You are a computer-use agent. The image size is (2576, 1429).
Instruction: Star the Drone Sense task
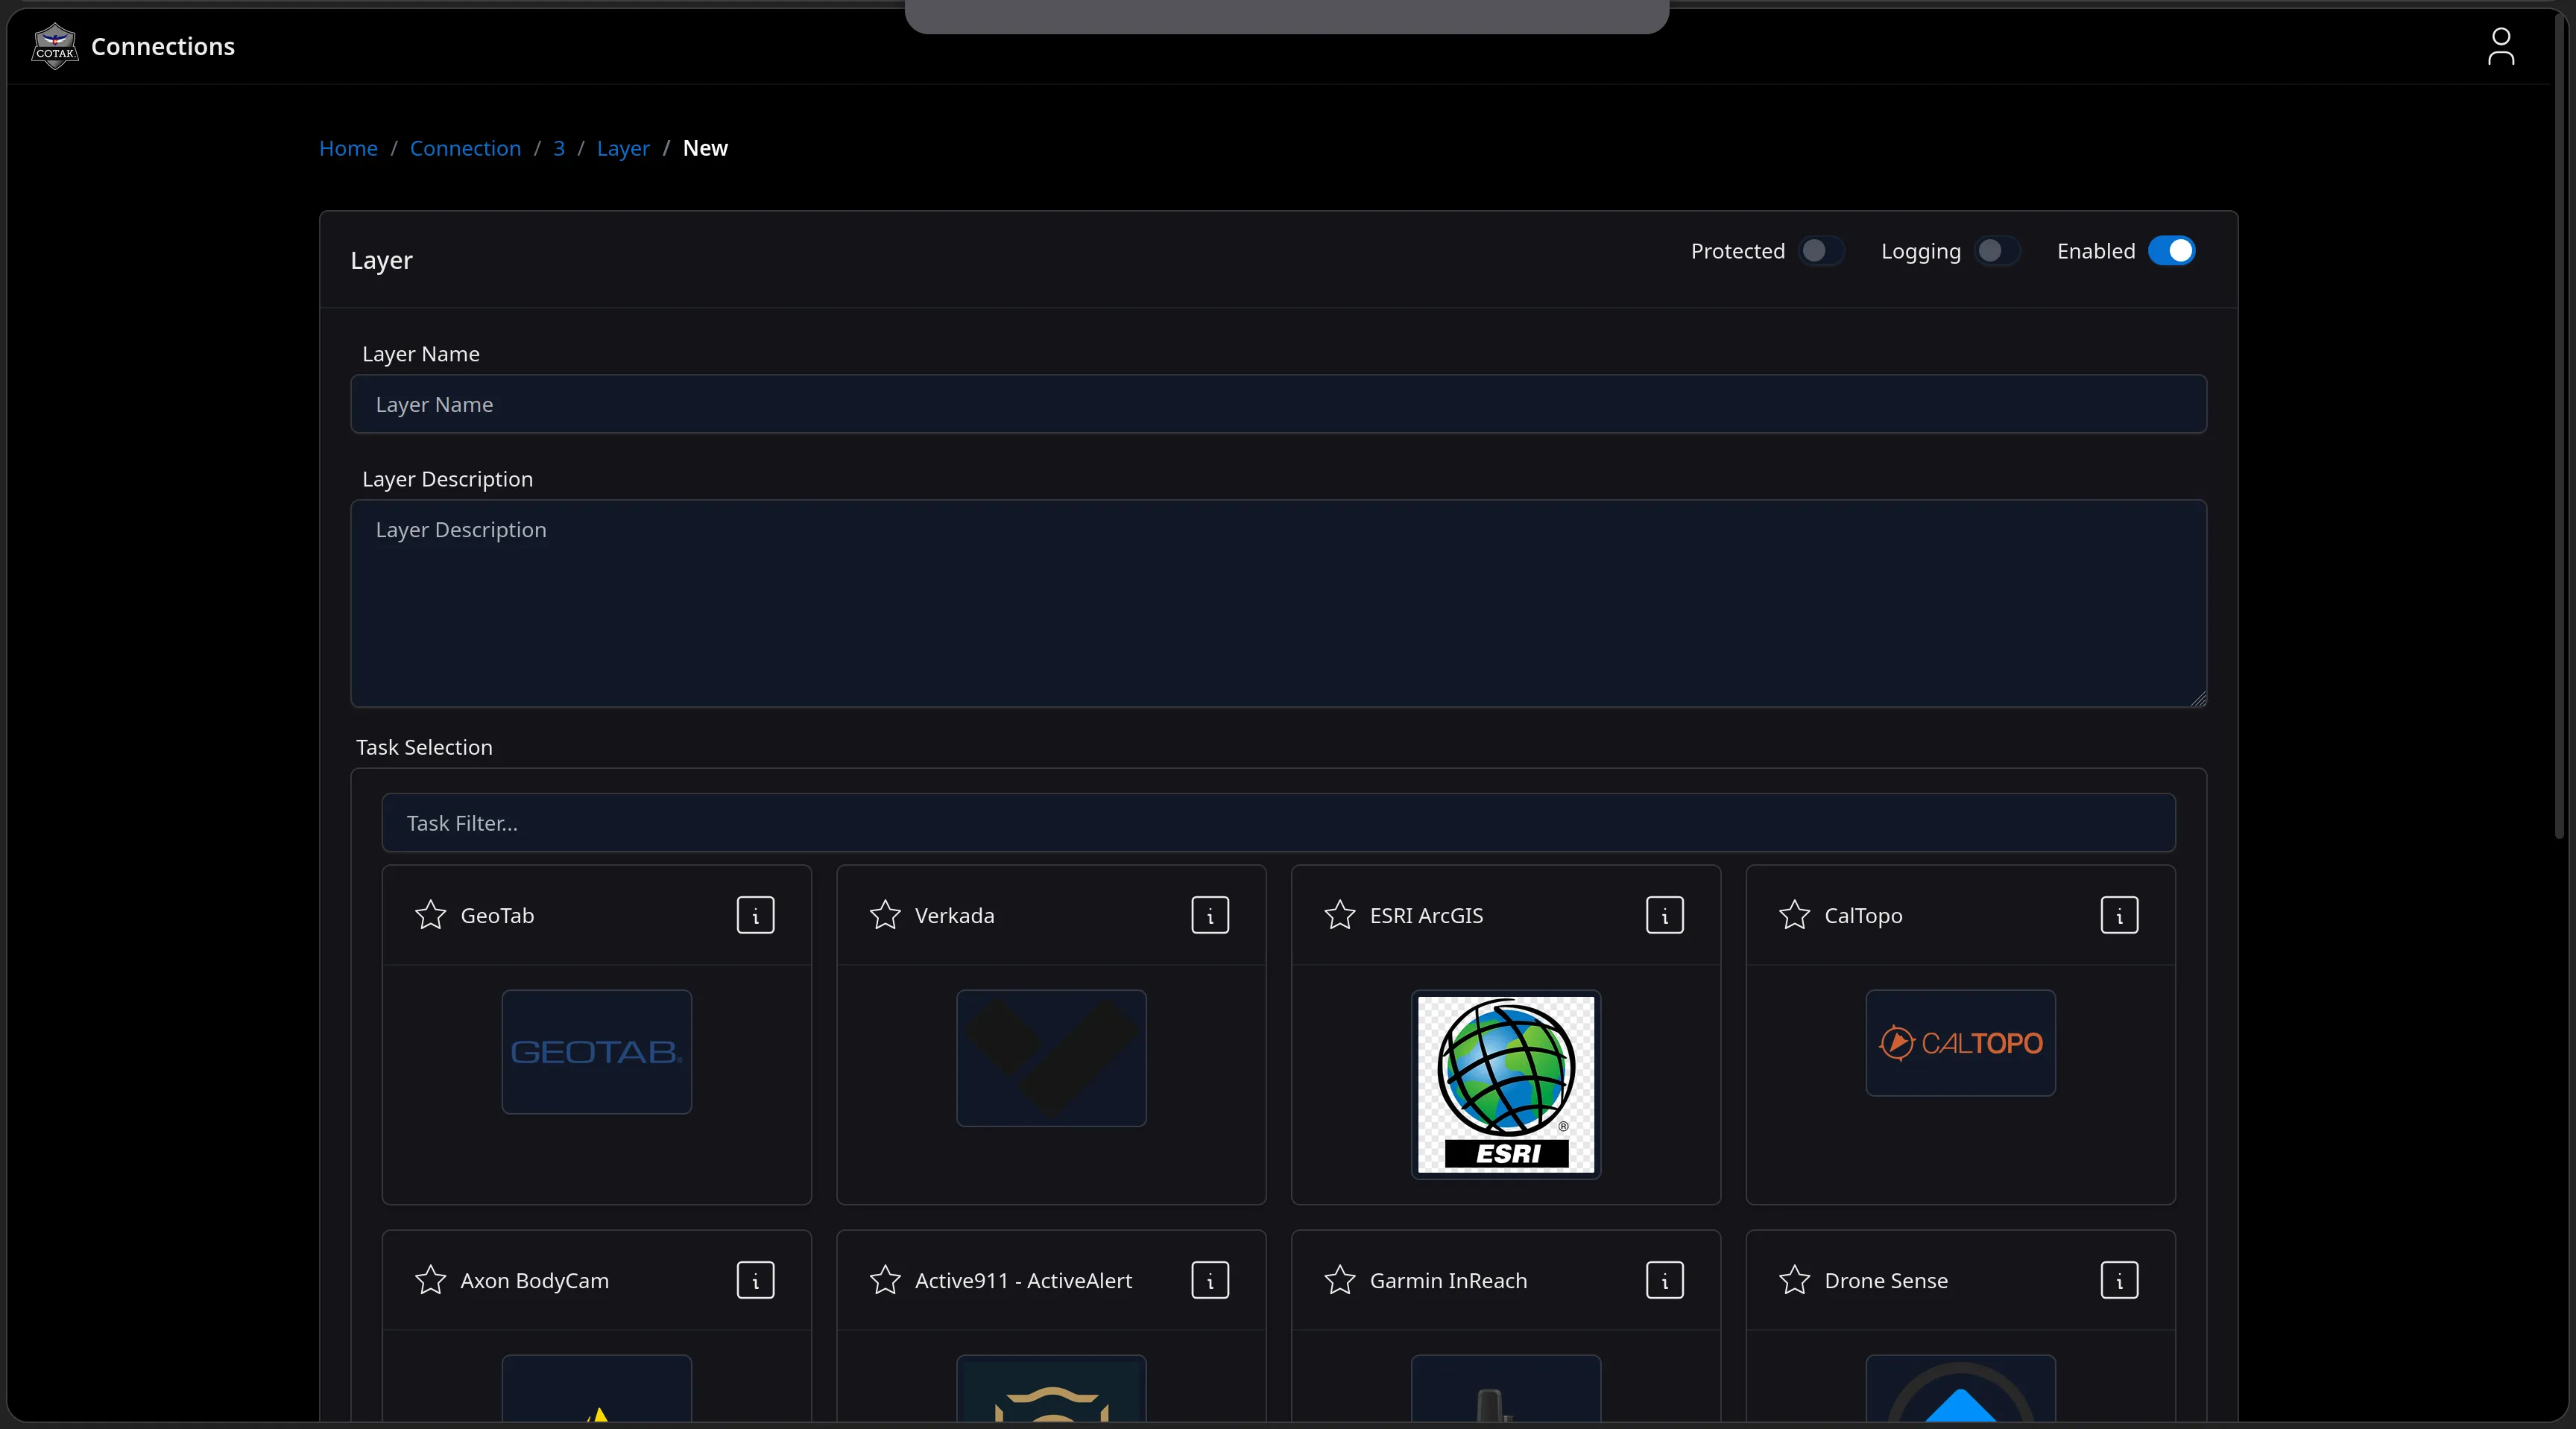(1794, 1280)
